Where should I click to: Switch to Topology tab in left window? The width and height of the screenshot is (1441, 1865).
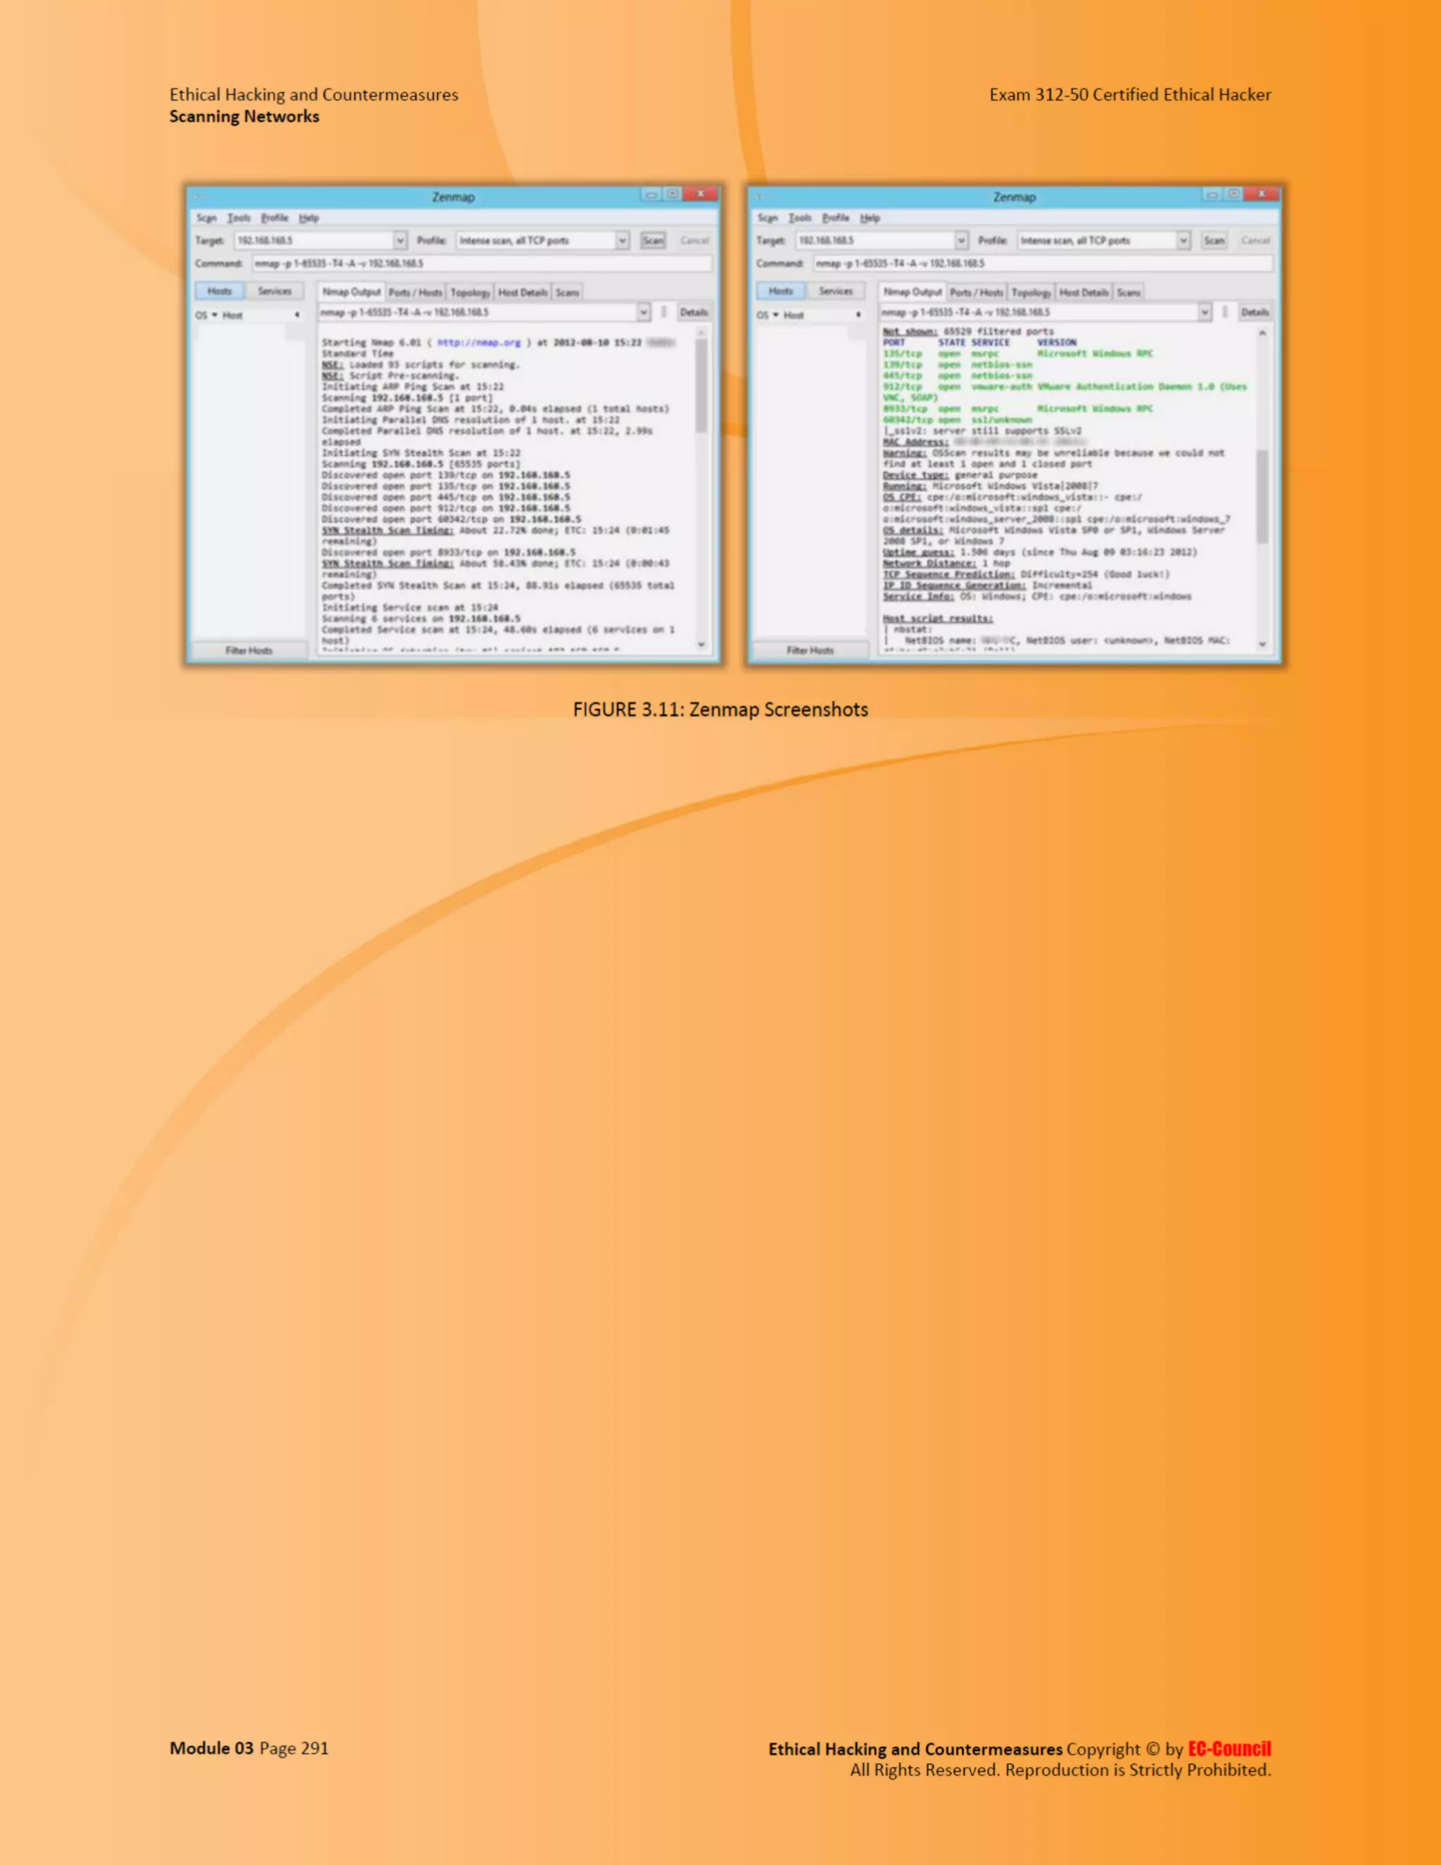[471, 292]
